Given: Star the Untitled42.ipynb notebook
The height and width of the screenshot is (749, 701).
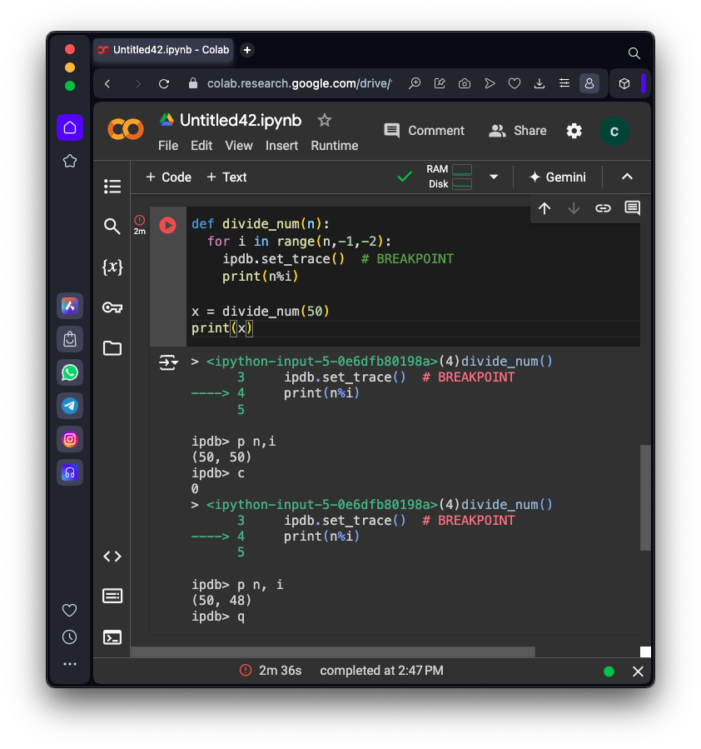Looking at the screenshot, I should pyautogui.click(x=325, y=120).
